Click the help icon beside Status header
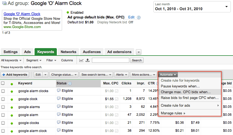 point(70,83)
